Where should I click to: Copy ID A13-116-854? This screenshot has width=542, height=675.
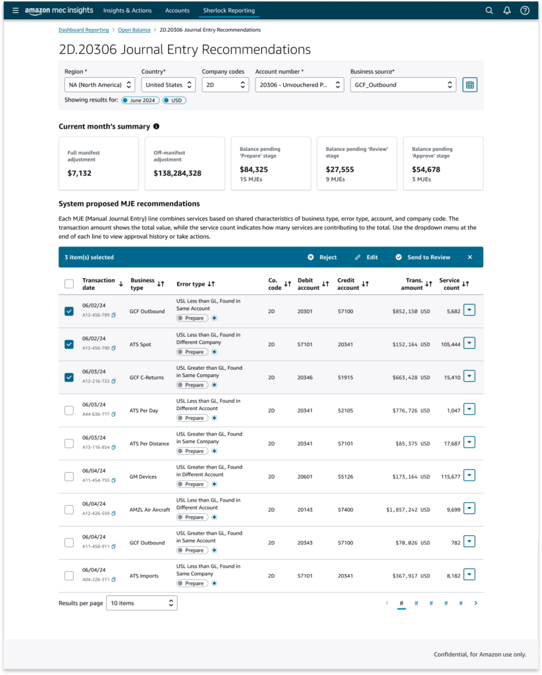(x=113, y=448)
